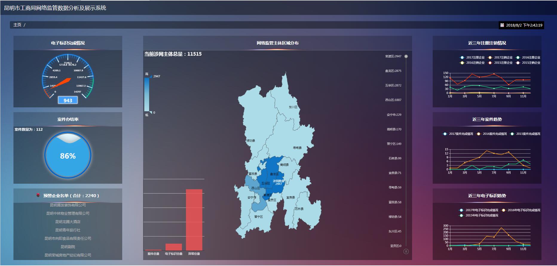Jump timeline to 宜良县:71
Viewport: 557px width, 266px height.
tap(395, 173)
